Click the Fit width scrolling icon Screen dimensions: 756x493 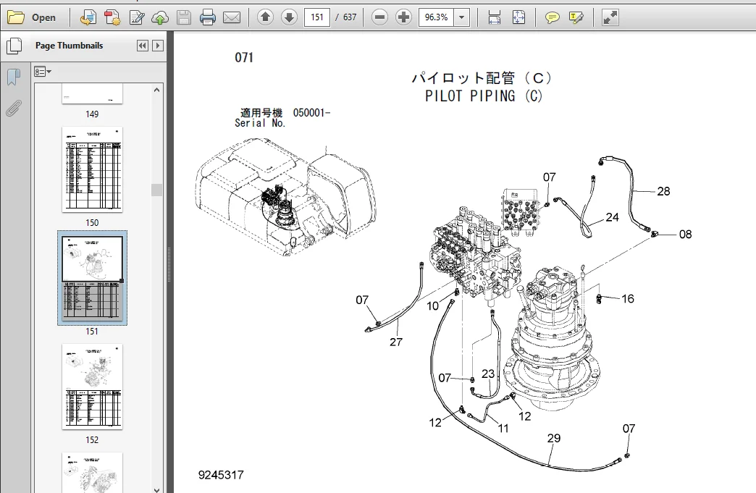tap(494, 18)
